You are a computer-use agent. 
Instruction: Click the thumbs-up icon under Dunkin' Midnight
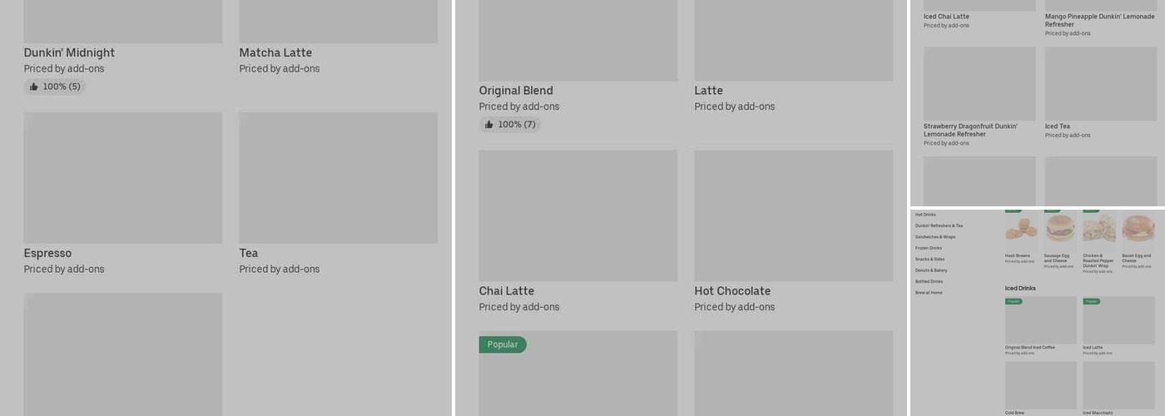click(x=33, y=87)
